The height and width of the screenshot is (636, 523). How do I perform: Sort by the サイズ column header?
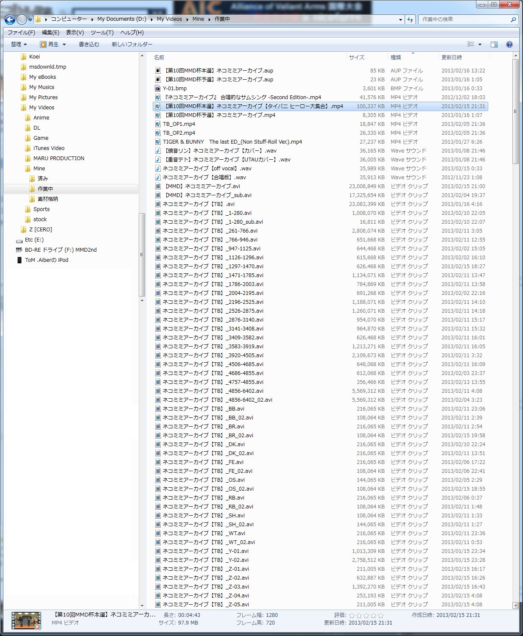tap(356, 57)
